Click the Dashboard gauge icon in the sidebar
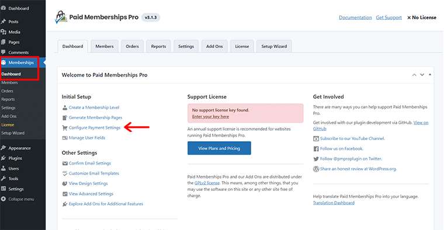The image size is (444, 230). point(4,8)
